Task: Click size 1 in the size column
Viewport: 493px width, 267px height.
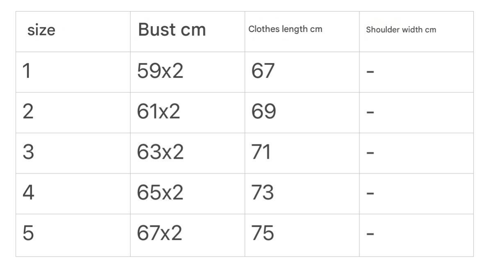Action: 27,72
